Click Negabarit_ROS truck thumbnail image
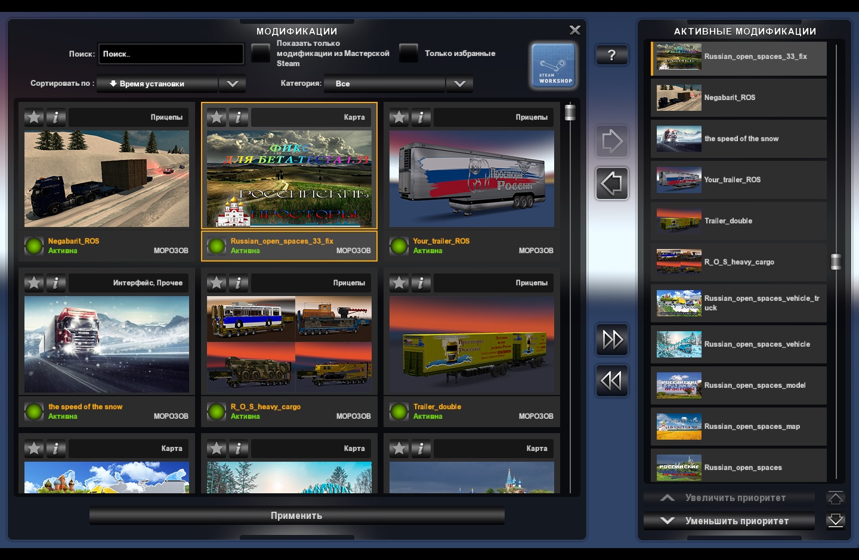This screenshot has width=859, height=560. click(107, 179)
